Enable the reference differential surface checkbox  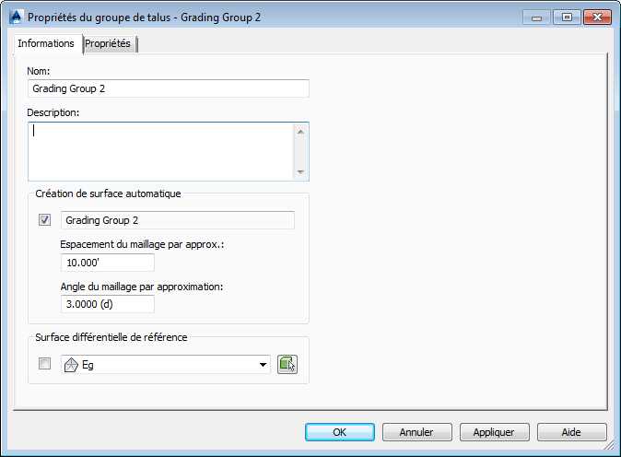(44, 365)
